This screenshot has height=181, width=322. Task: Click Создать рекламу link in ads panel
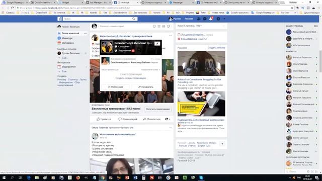[x=216, y=48]
